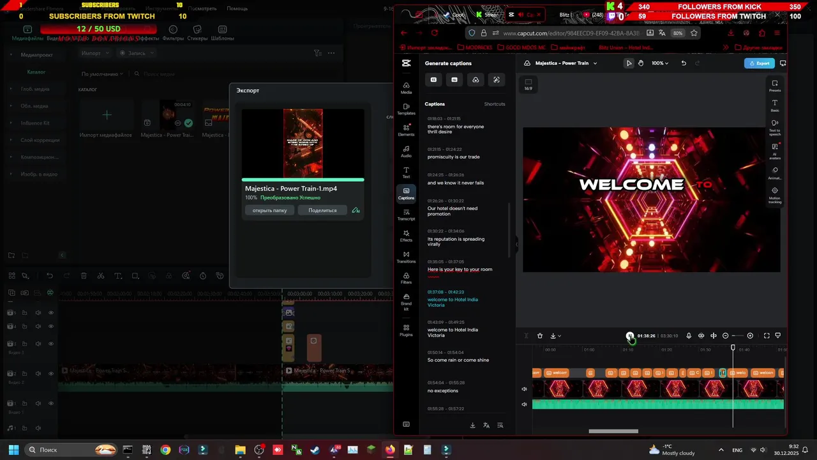This screenshot has width=817, height=460.
Task: Open the Text panel in CapCut sidebar
Action: (406, 172)
